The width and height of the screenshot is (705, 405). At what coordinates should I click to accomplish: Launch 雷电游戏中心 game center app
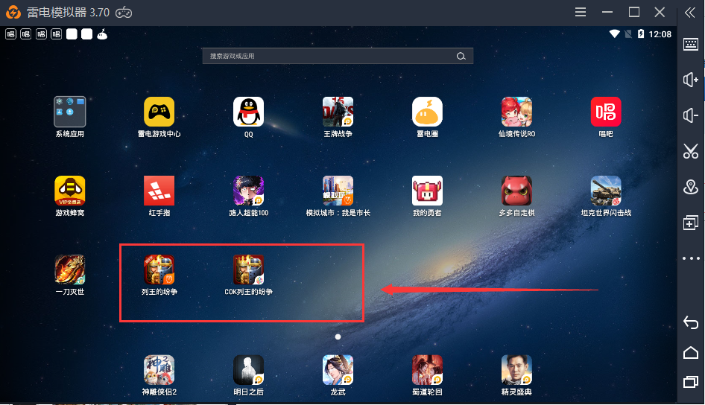(159, 112)
